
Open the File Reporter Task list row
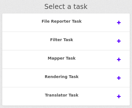point(66,23)
